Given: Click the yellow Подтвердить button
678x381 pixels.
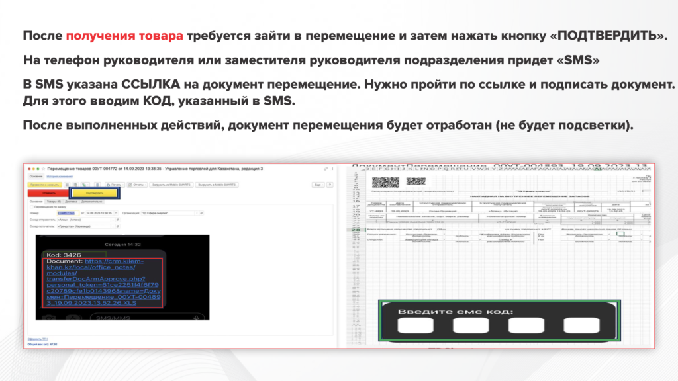Looking at the screenshot, I should pyautogui.click(x=94, y=193).
